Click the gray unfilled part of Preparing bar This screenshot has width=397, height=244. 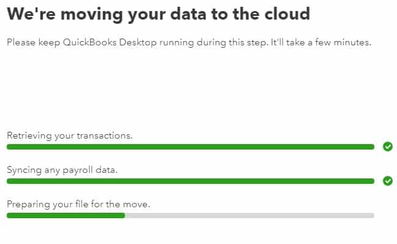pyautogui.click(x=249, y=216)
